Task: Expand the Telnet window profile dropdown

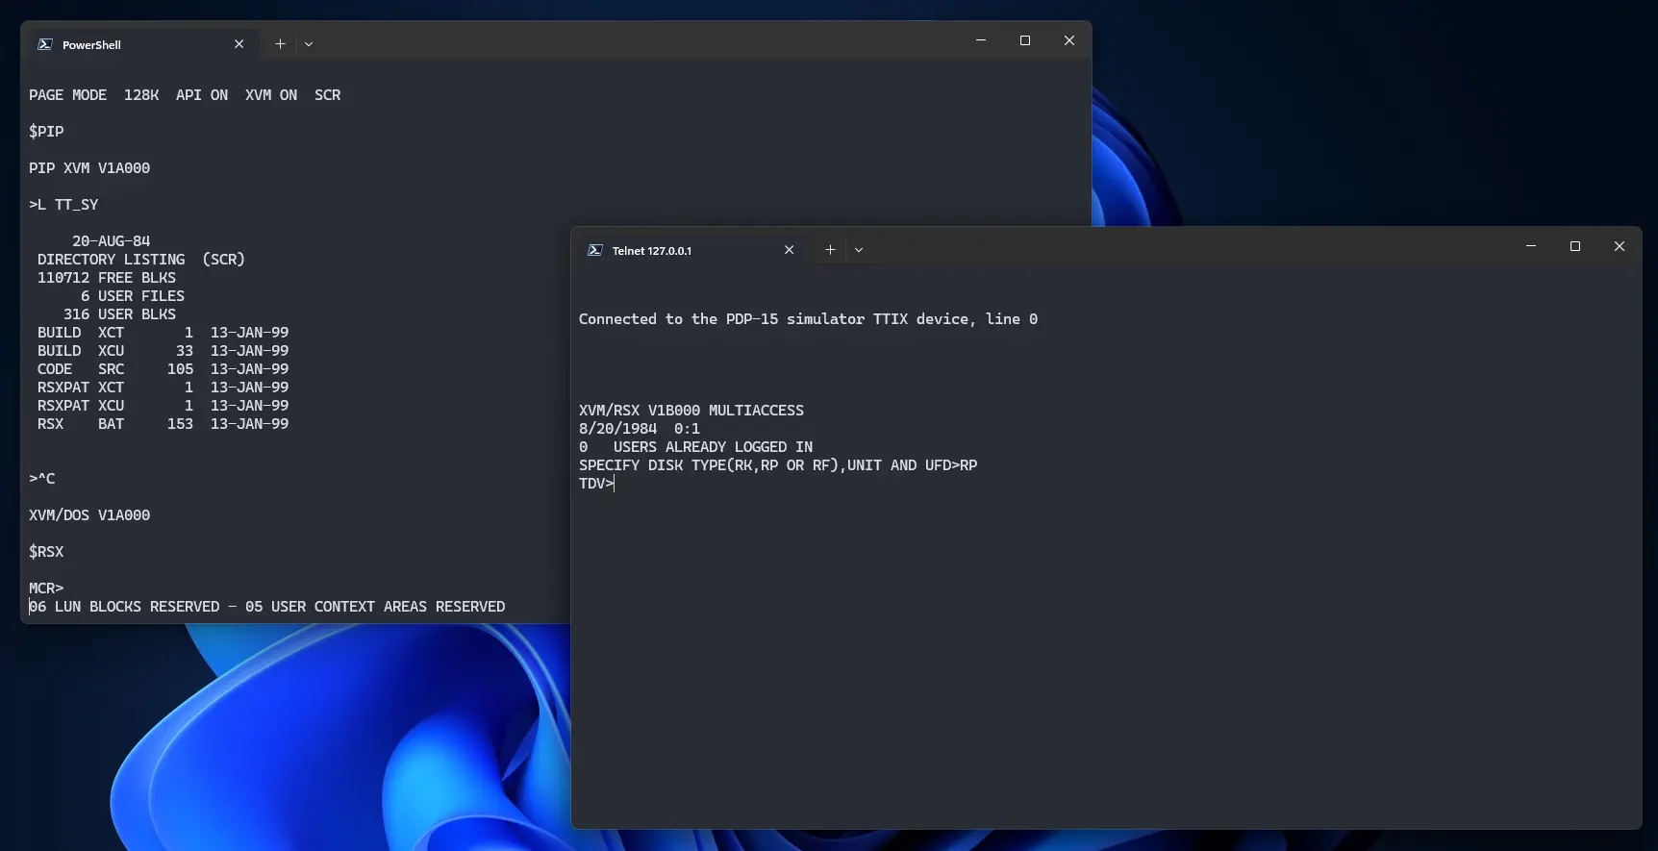Action: click(x=859, y=250)
